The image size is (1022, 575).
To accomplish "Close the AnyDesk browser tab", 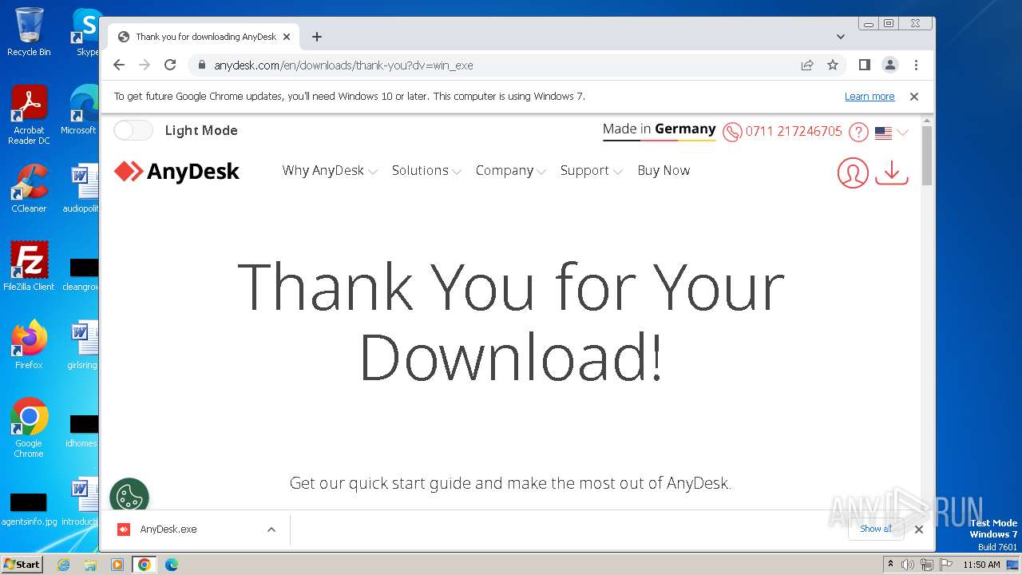I will 287,37.
